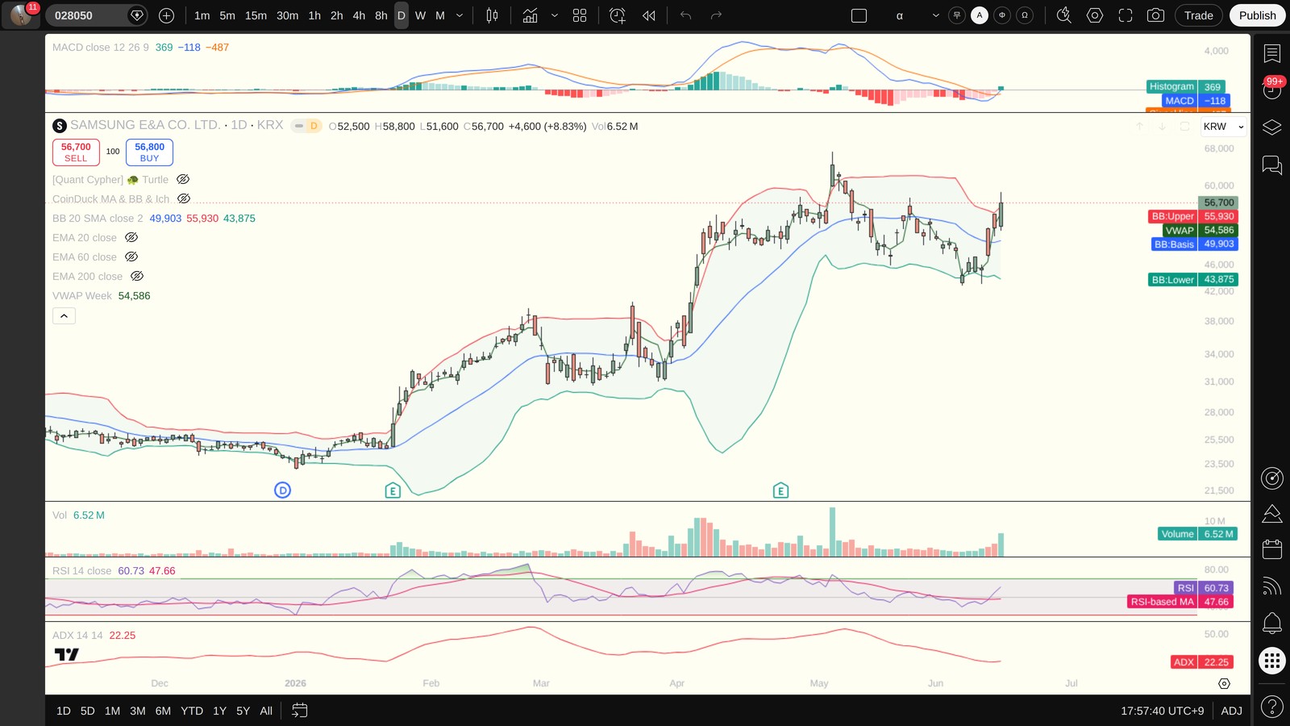Open the indicator templates grid
1290x726 pixels.
[580, 15]
